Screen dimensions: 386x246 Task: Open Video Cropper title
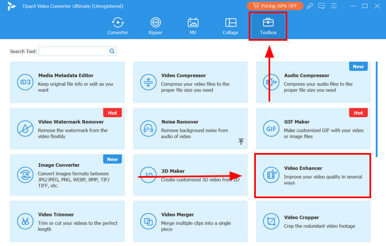coord(301,217)
